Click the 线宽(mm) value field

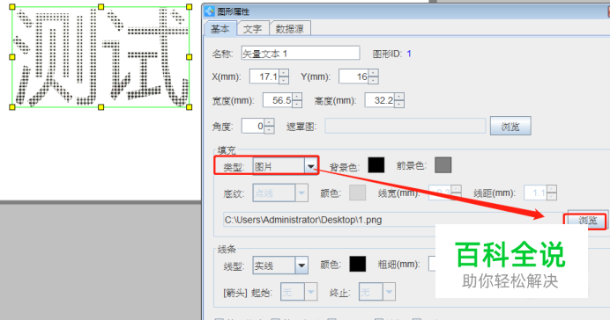440,193
